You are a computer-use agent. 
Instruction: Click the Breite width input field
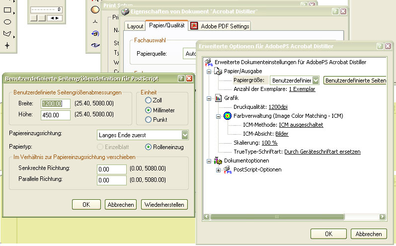click(x=56, y=104)
